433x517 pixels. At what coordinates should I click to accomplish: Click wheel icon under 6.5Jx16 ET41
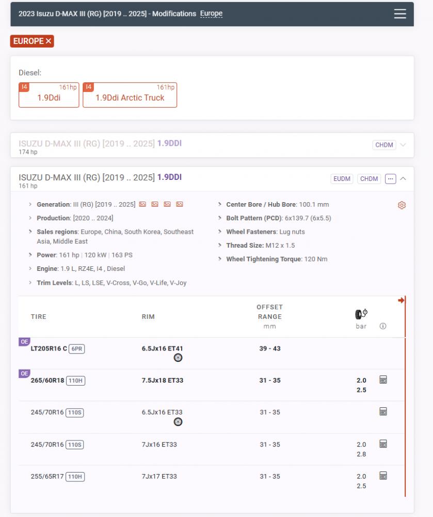[x=178, y=358]
